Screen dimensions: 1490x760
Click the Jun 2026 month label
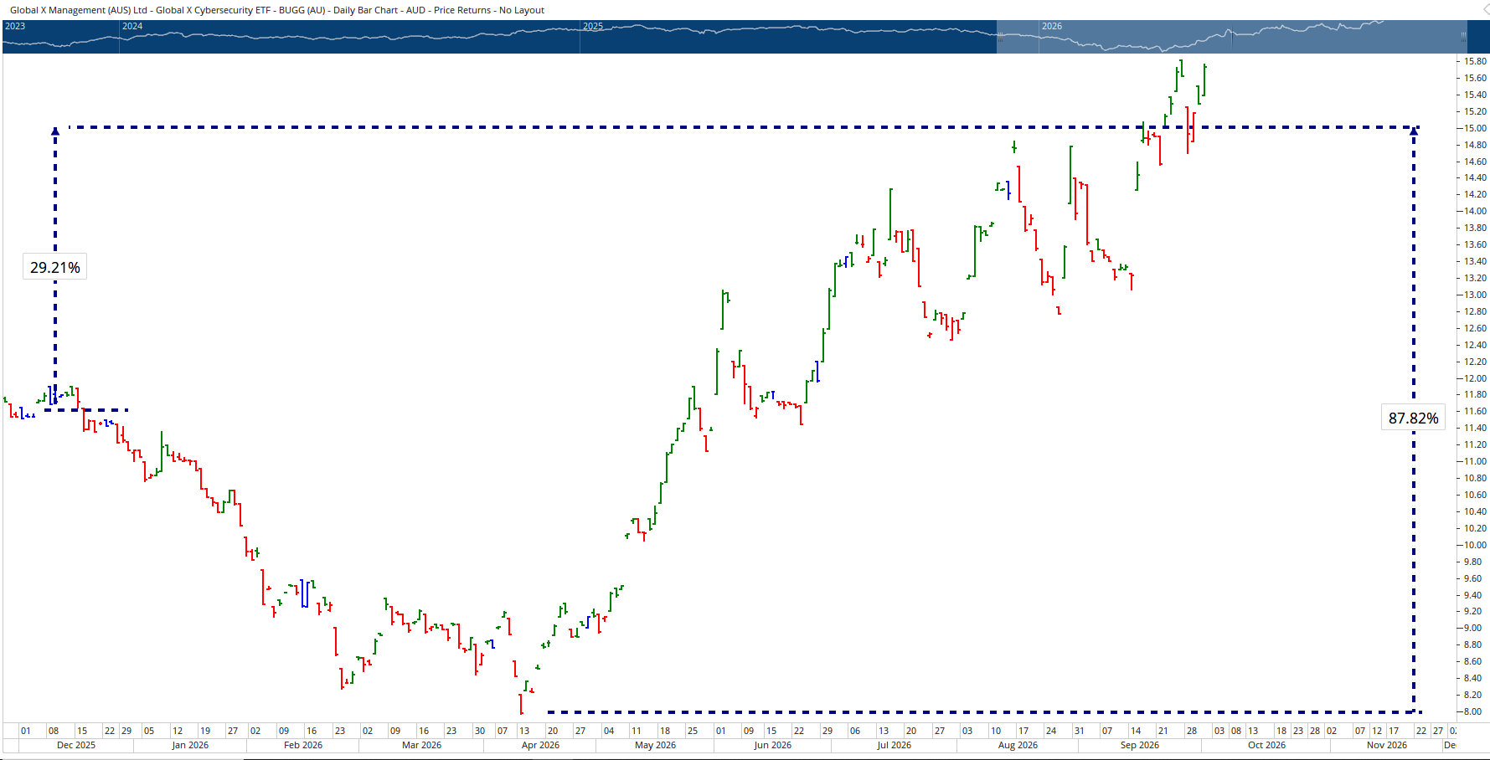(x=772, y=745)
